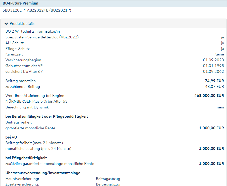227x186 pixels.
Task: Click monthly premium 74,99 EUR
Action: [214, 81]
